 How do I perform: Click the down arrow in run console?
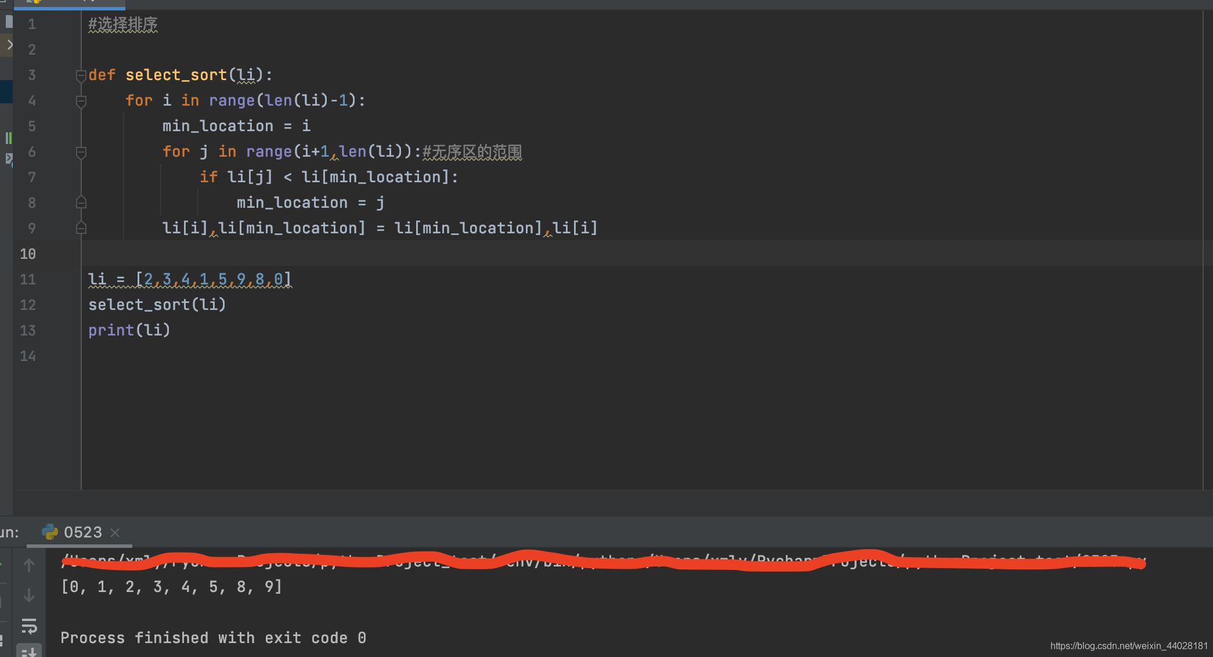[29, 596]
